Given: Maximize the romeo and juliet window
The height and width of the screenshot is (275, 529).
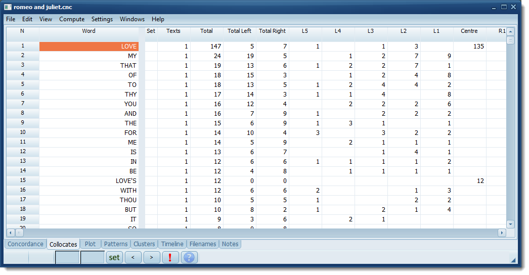Looking at the screenshot, I should click(504, 7).
